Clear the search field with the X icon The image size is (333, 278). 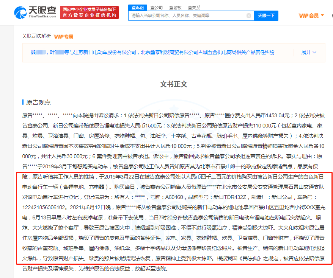click(249, 16)
